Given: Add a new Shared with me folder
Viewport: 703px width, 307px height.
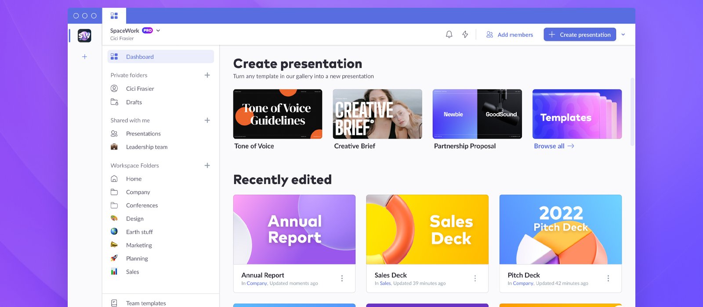Looking at the screenshot, I should (x=207, y=120).
